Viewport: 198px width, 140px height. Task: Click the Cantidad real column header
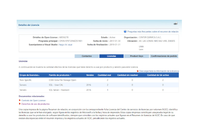point(104,75)
